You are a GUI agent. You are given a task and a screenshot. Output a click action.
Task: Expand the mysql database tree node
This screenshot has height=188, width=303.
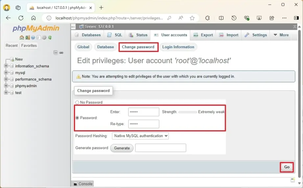6,73
